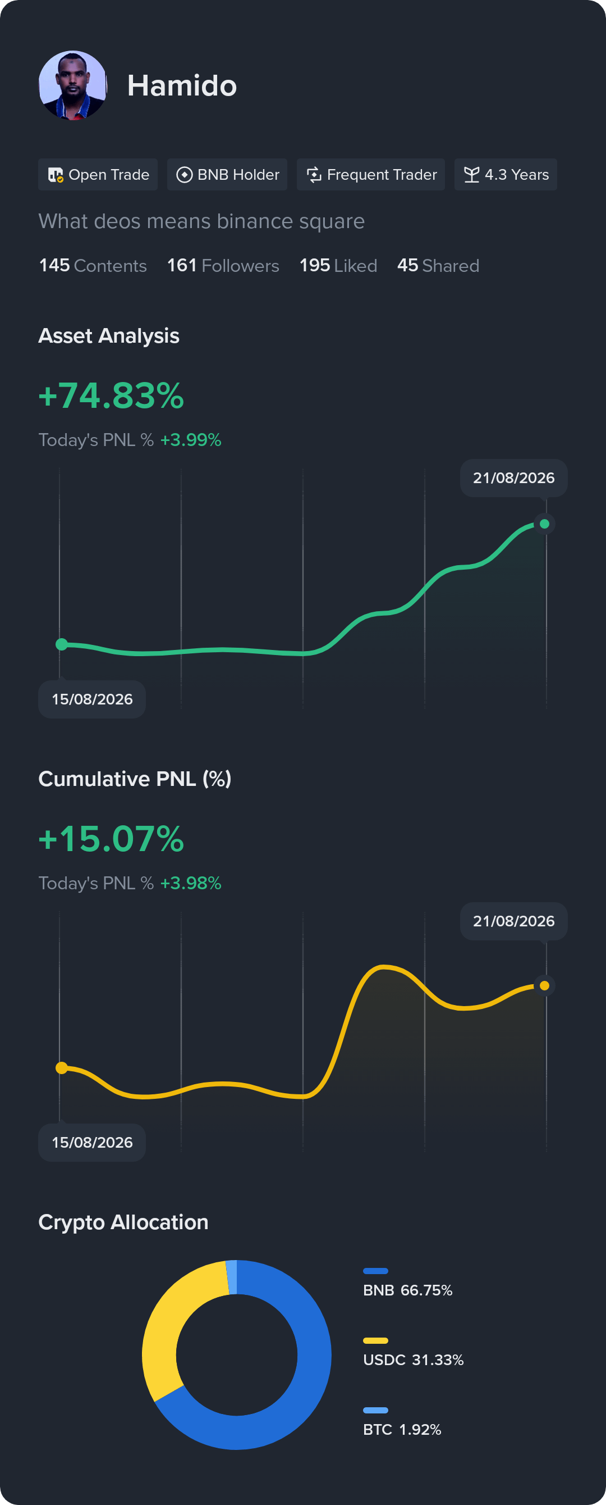The width and height of the screenshot is (606, 1505).
Task: Open the 161 Followers list
Action: (223, 266)
